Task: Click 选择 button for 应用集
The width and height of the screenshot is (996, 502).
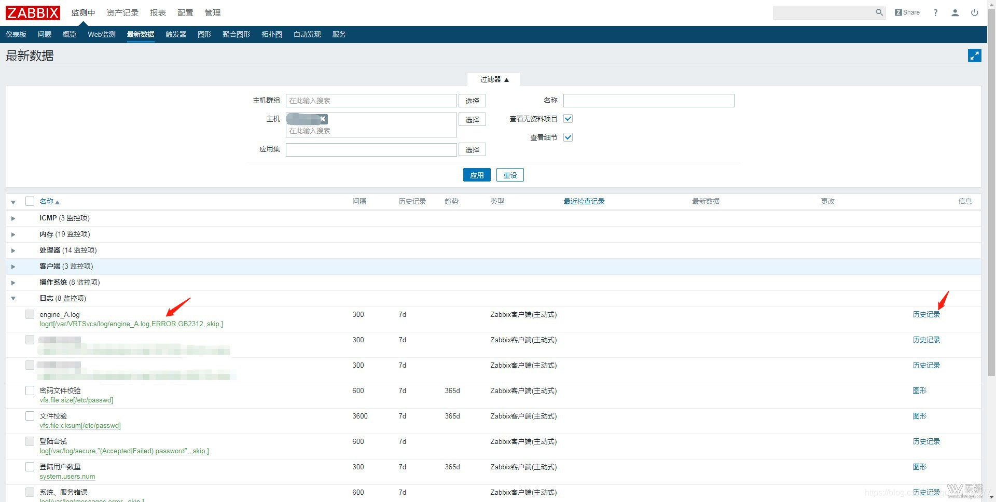Action: [x=472, y=149]
